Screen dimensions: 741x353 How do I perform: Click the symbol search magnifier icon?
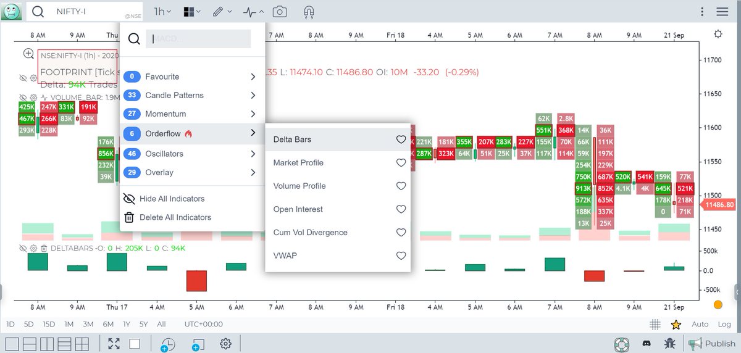[x=38, y=12]
